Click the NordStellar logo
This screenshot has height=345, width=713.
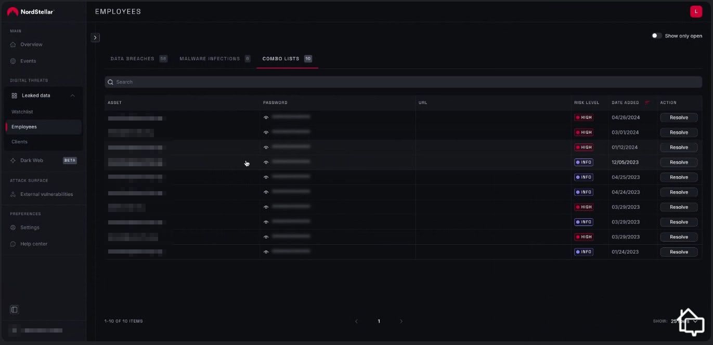coord(31,11)
